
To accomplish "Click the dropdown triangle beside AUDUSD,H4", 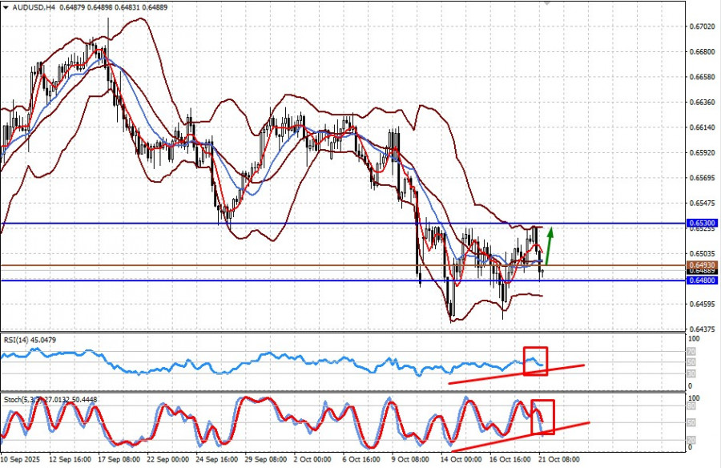I will [x=6, y=7].
